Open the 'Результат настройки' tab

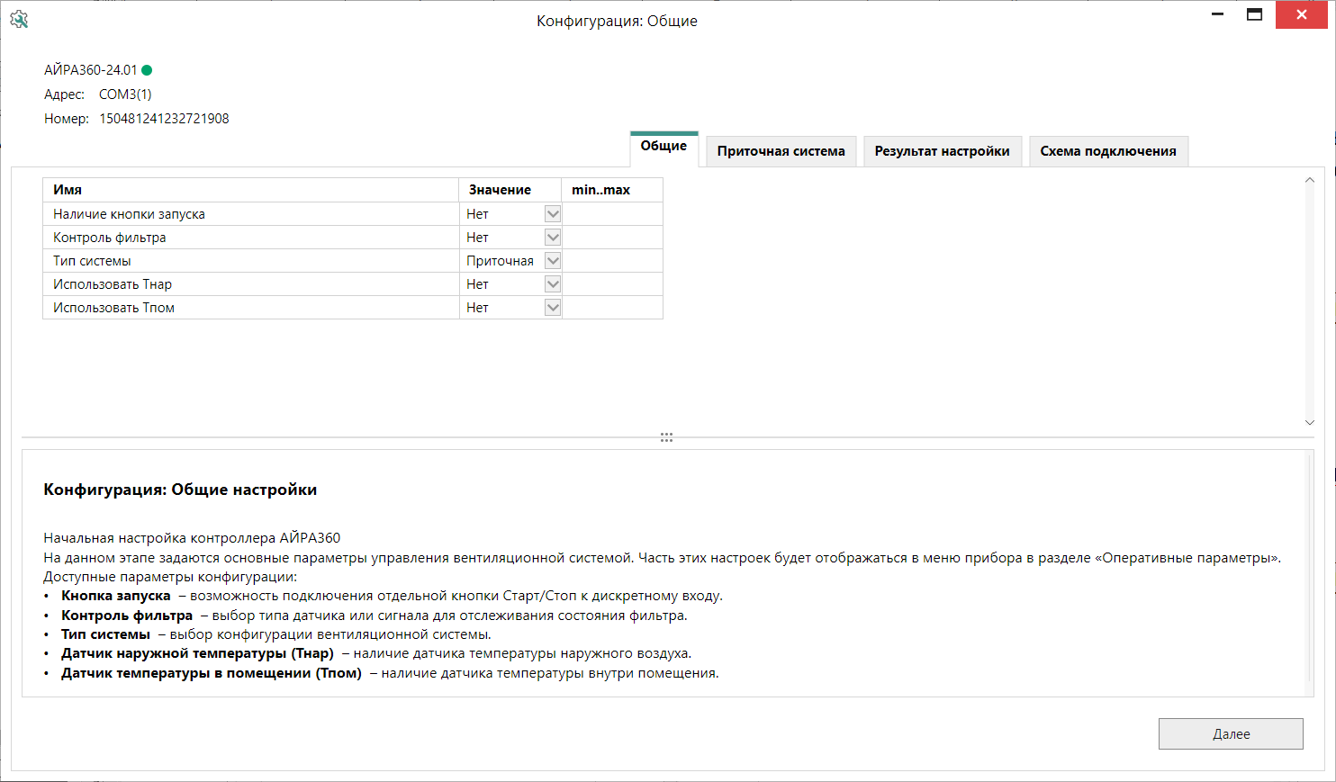[942, 151]
